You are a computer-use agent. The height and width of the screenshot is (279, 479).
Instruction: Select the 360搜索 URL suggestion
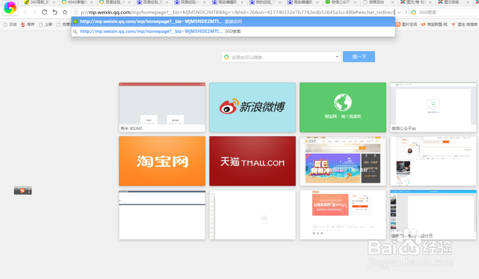pos(233,32)
